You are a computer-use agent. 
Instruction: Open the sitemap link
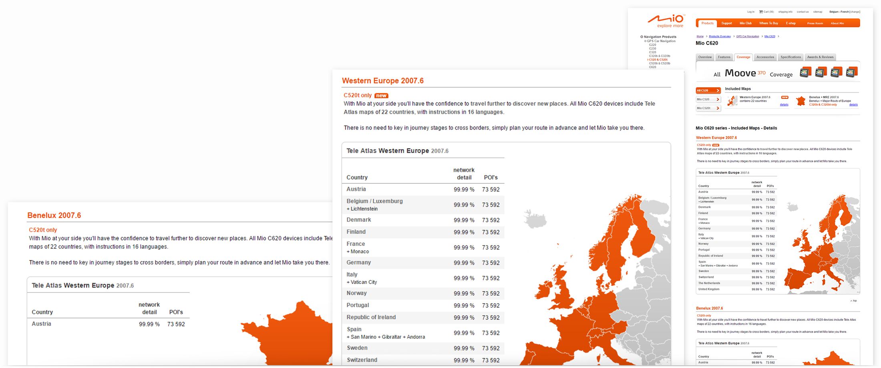818,12
